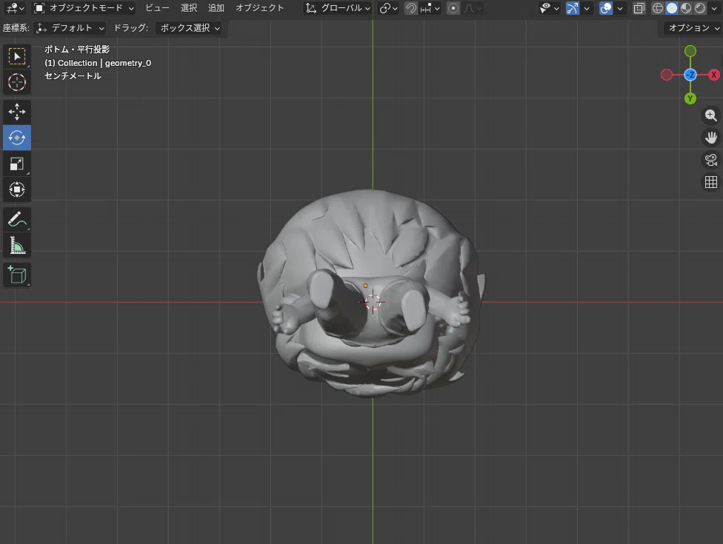Open shading options dropdown arrow

[x=714, y=8]
